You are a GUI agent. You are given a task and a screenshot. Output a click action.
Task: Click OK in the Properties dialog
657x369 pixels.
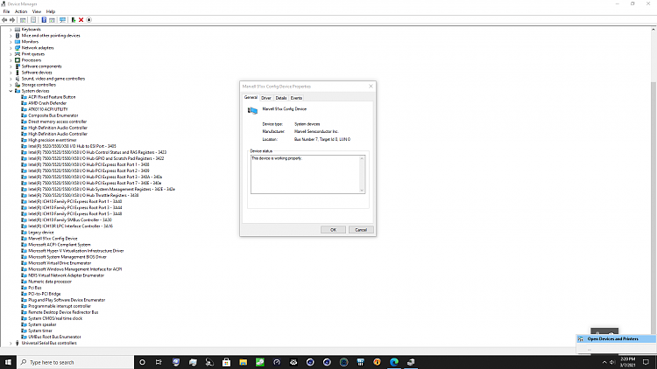(x=333, y=230)
